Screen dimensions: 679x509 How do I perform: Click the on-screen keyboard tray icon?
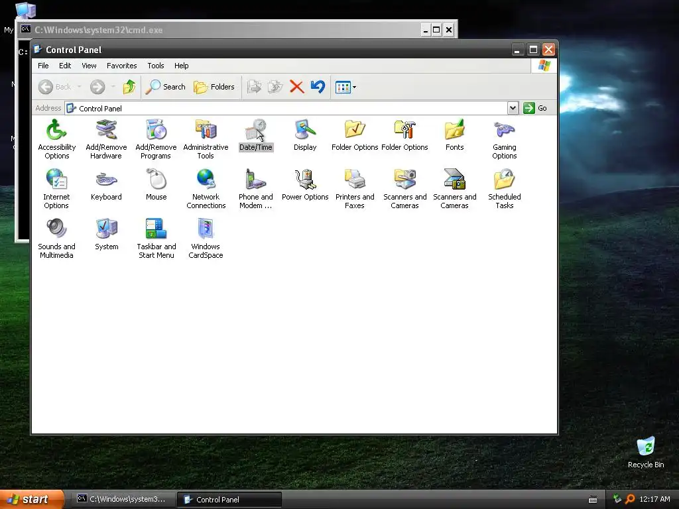593,500
